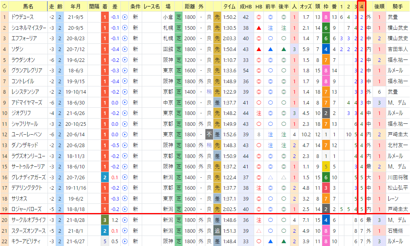Play race video for シャフリヤール row
This screenshot has width=410, height=246.
click(x=125, y=124)
